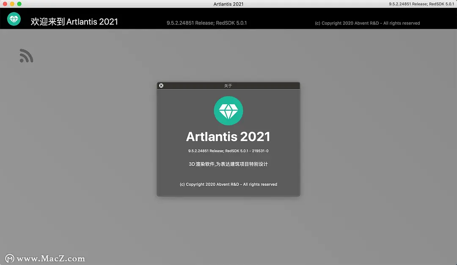Click the red window close button
This screenshot has width=457, height=265.
(5, 4)
